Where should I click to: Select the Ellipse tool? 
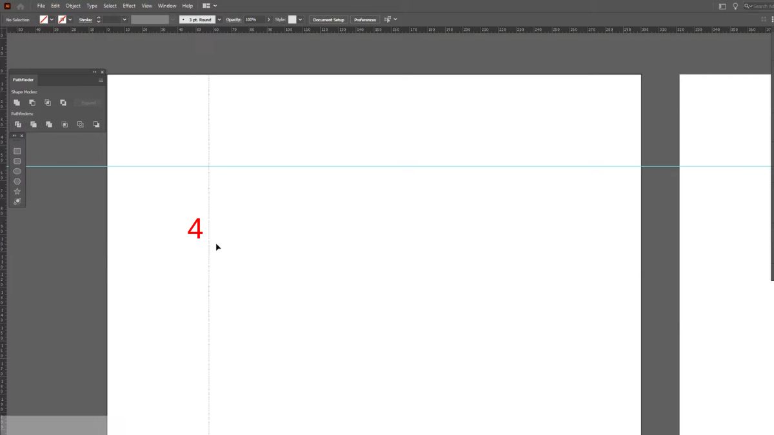17,171
